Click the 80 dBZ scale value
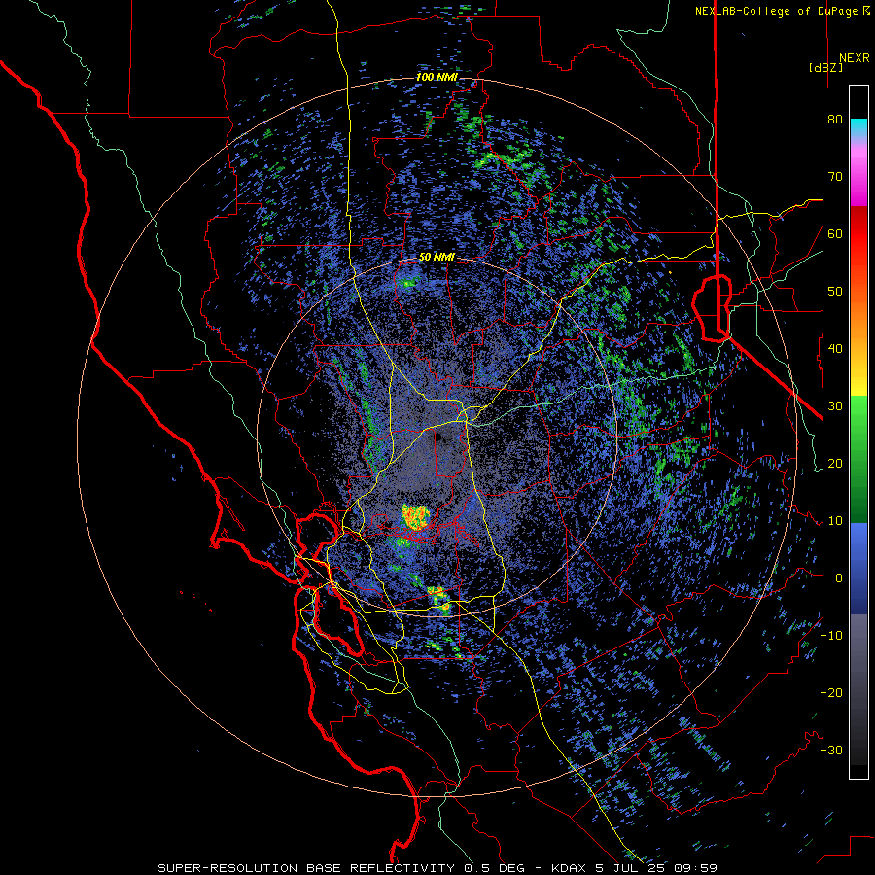 (835, 120)
